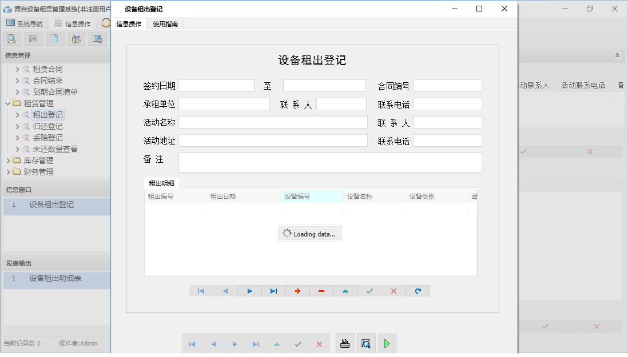The width and height of the screenshot is (628, 357).
Task: Open print preview using the magnifier-document icon
Action: 366,343
